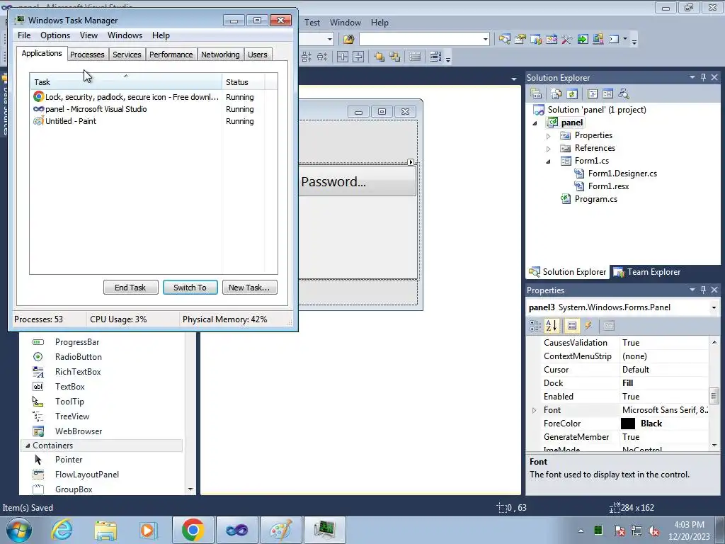Screen dimensions: 725x544
Task: Click the green arrow Start Page toolbar icon
Action: click(583, 40)
